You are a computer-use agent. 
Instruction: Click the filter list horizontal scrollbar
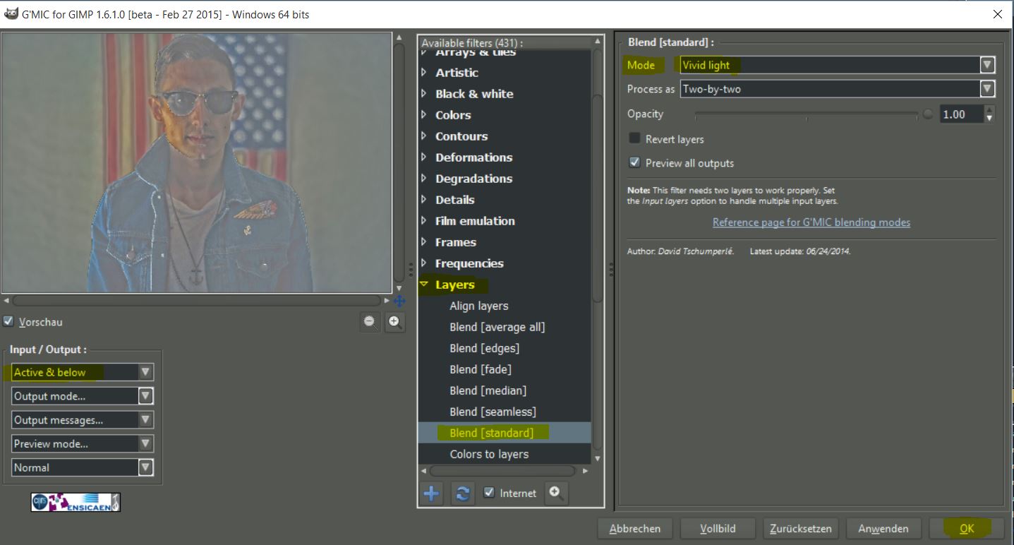pyautogui.click(x=503, y=470)
